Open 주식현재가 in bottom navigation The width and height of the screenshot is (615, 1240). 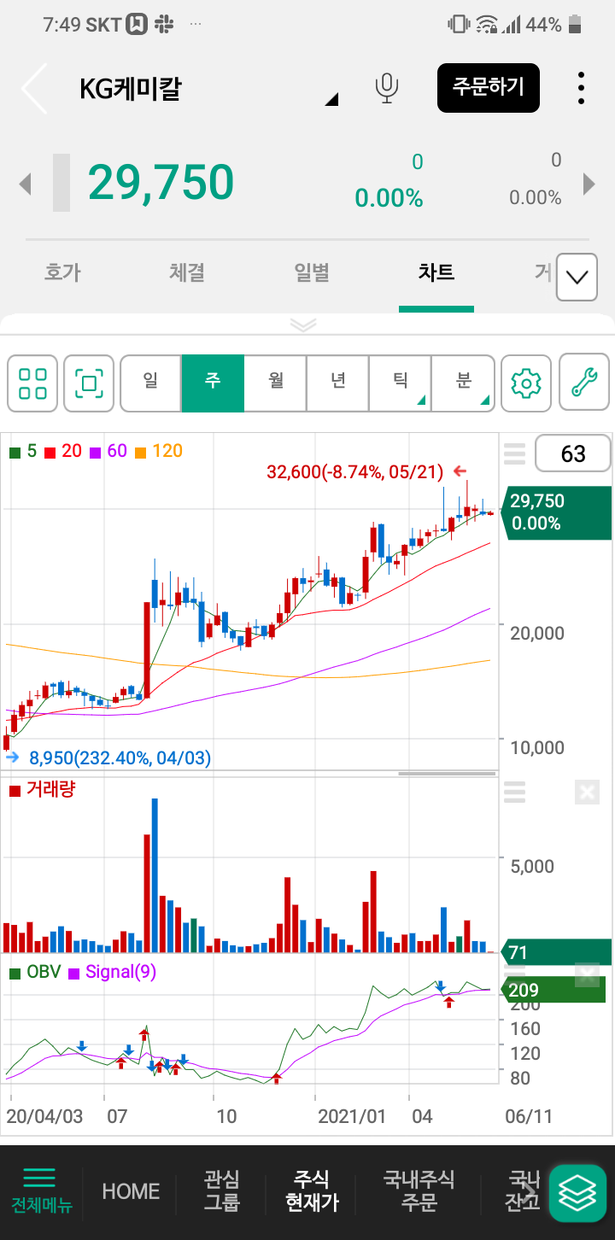point(312,1192)
